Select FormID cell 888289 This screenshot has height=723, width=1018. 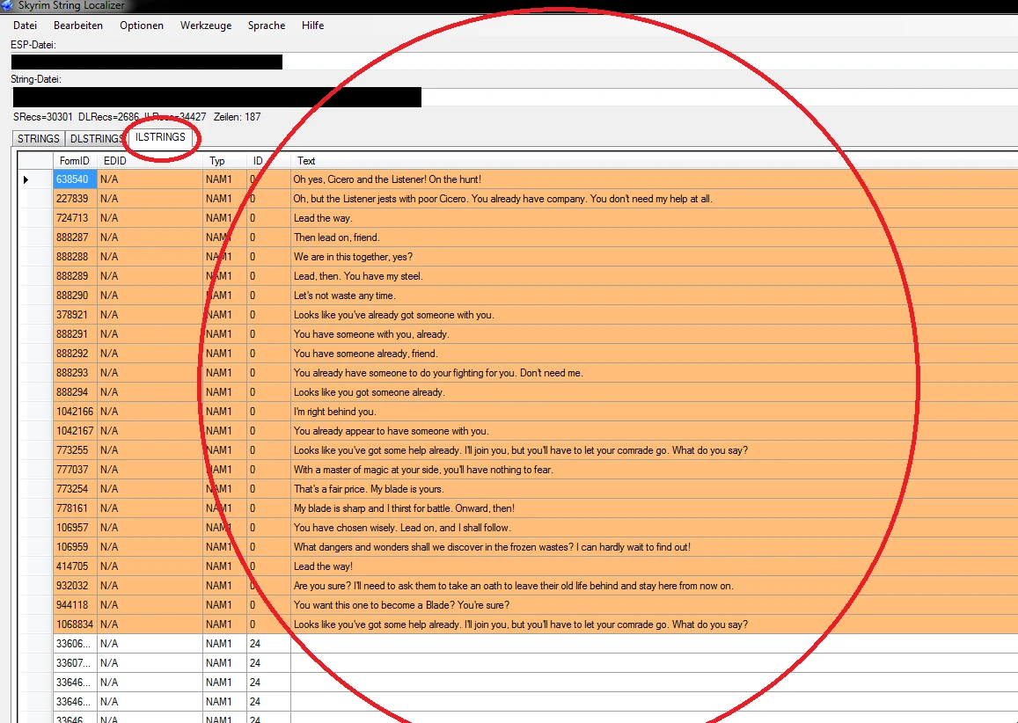click(x=75, y=276)
